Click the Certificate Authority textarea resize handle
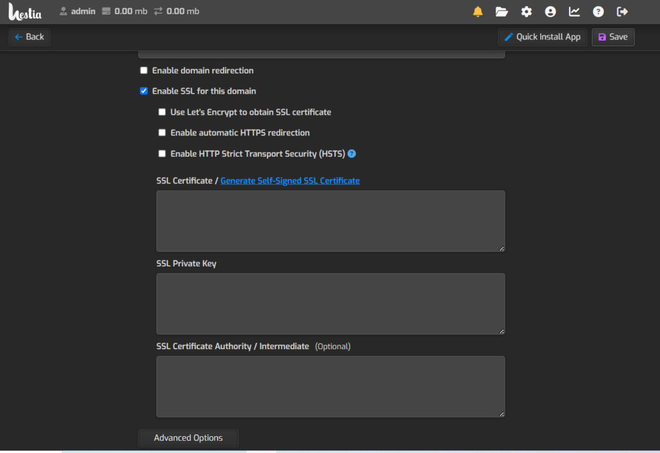660x453 pixels. pyautogui.click(x=501, y=414)
